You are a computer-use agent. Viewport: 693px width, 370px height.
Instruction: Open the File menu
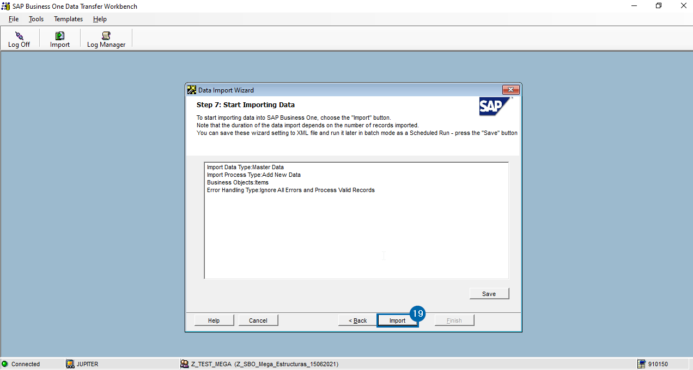pos(14,19)
